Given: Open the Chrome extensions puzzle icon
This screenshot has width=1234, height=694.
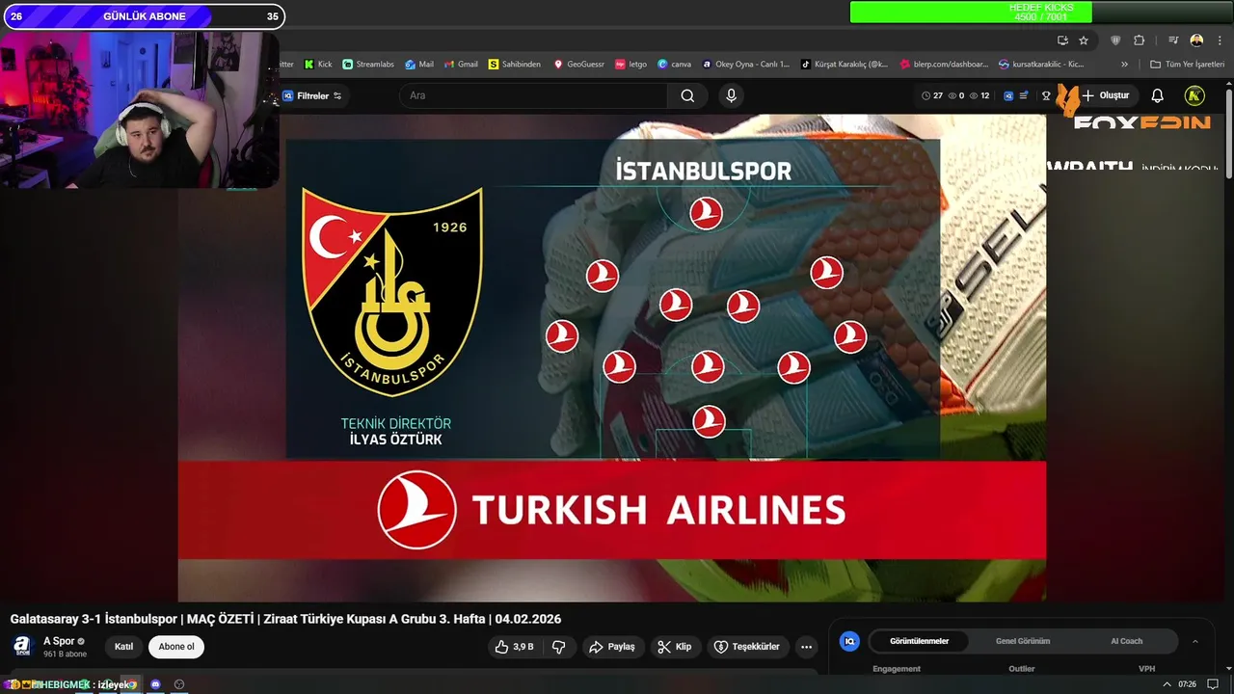Looking at the screenshot, I should [1139, 40].
